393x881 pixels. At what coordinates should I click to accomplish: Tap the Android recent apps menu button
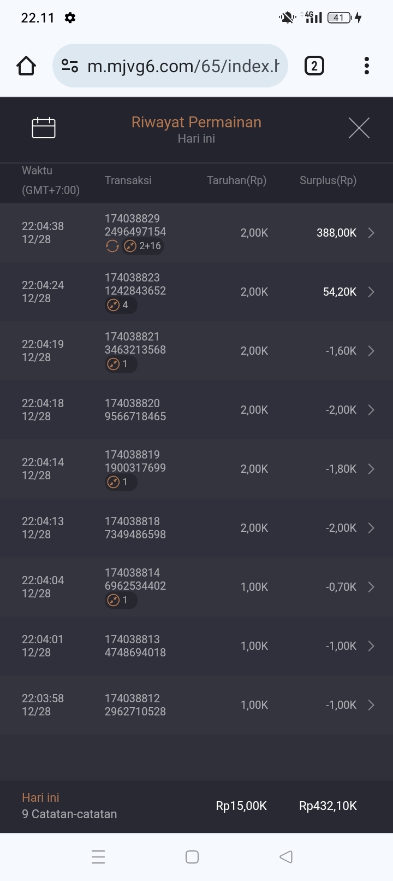click(98, 857)
